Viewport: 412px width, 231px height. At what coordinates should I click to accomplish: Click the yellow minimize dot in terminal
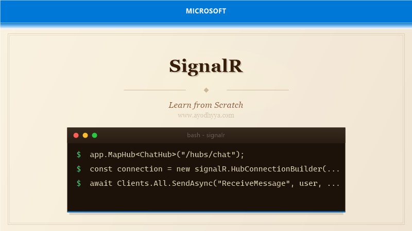(x=85, y=136)
